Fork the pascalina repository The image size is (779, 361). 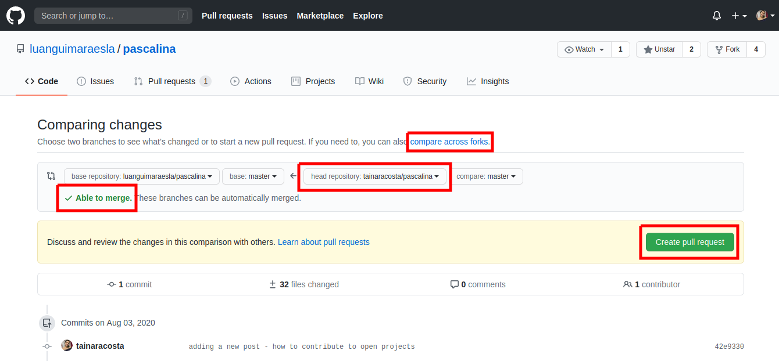[727, 49]
